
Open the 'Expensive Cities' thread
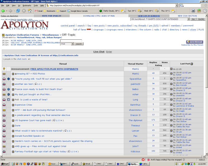click(x=24, y=105)
